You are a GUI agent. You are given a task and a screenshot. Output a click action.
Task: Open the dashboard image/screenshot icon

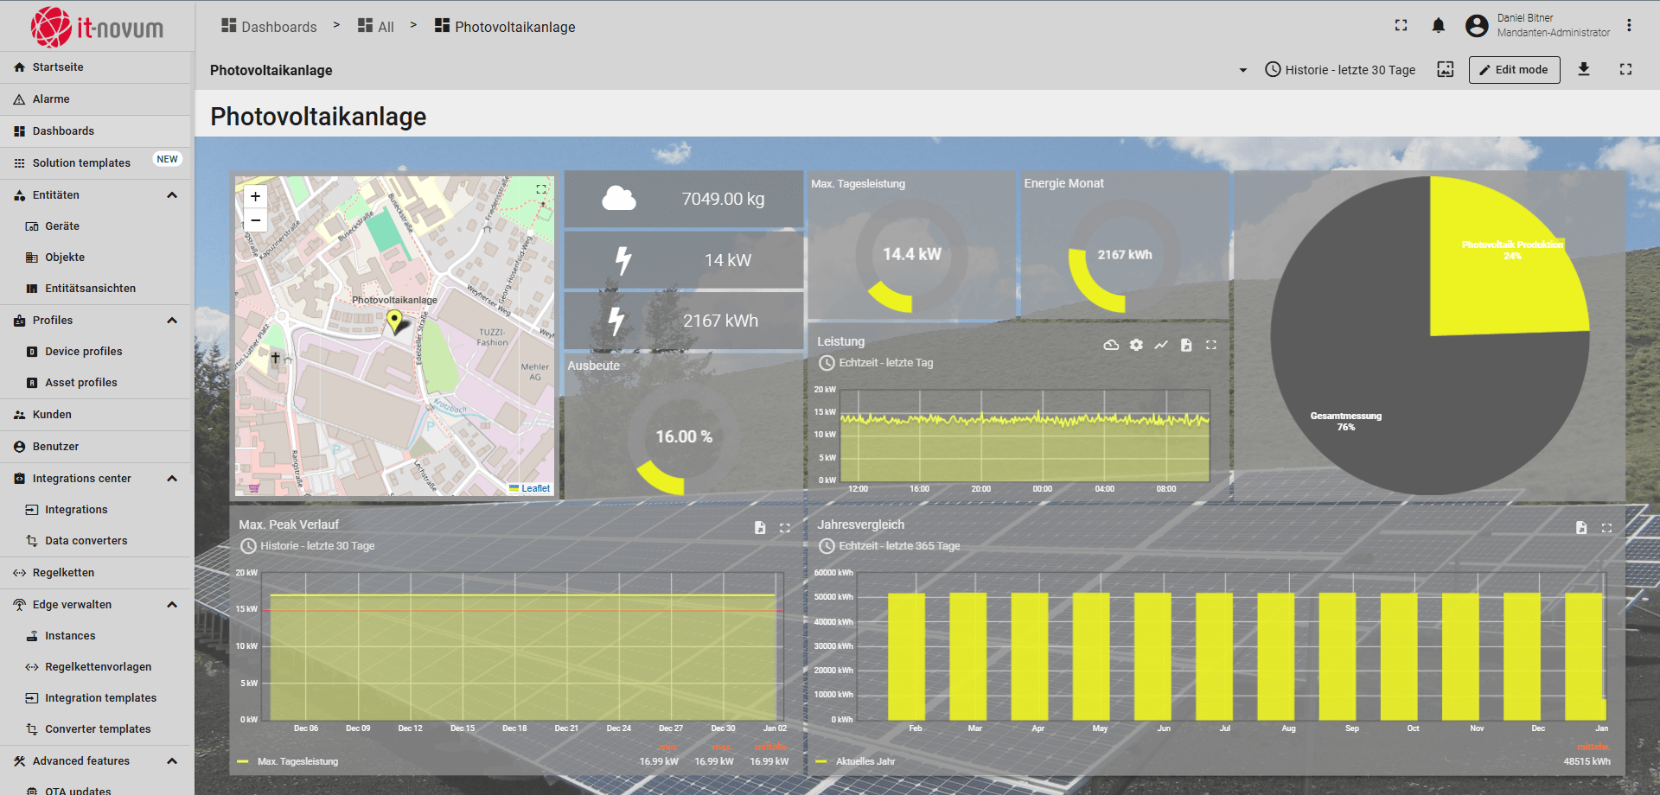(1446, 69)
